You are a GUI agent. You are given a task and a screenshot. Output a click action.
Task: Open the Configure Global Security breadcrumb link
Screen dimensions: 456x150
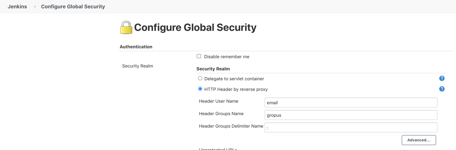click(73, 6)
